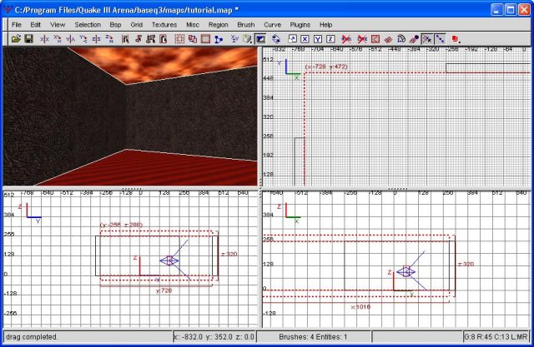Open the View menu
The height and width of the screenshot is (347, 534).
click(x=58, y=25)
